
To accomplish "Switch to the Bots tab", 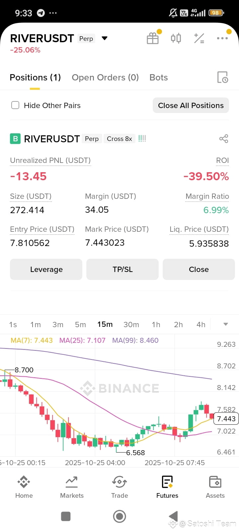I will pyautogui.click(x=159, y=77).
